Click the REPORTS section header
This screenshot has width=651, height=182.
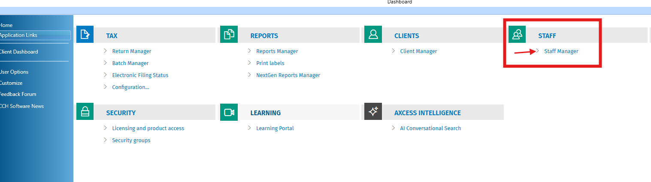coord(264,36)
